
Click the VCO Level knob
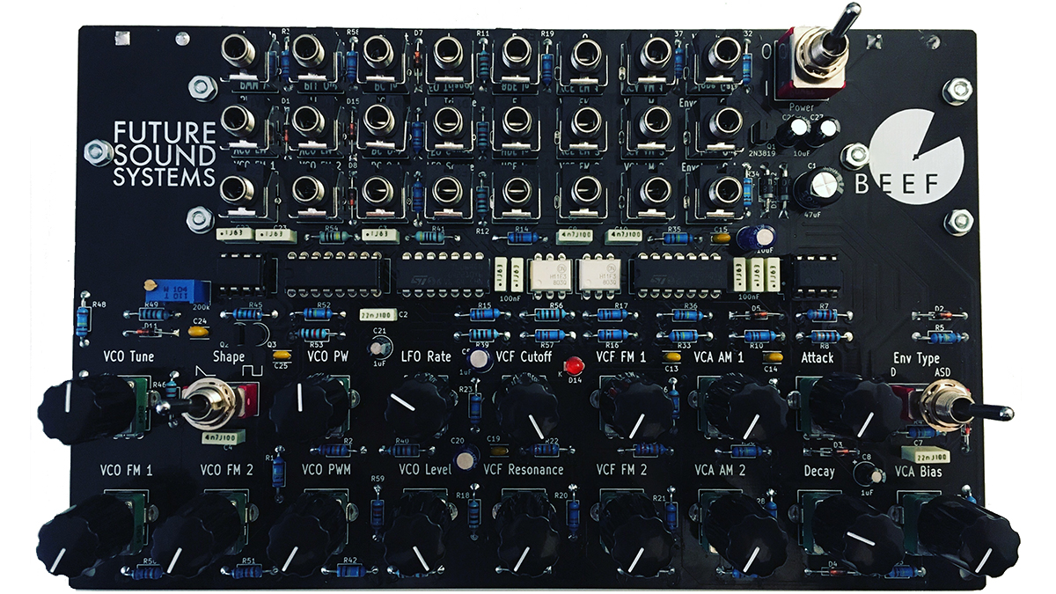pyautogui.click(x=416, y=533)
